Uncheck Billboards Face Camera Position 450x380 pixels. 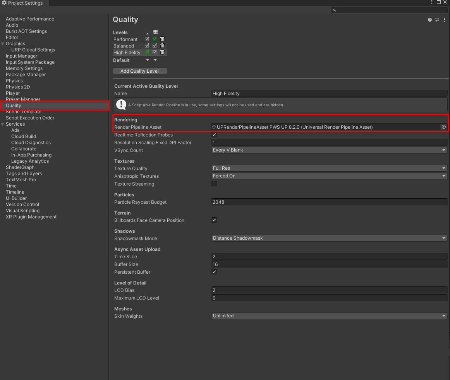tap(214, 220)
